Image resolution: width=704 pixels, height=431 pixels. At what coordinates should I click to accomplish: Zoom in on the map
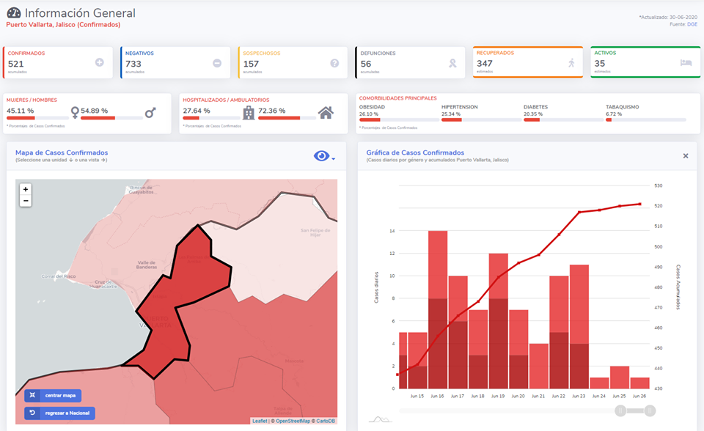click(x=26, y=189)
